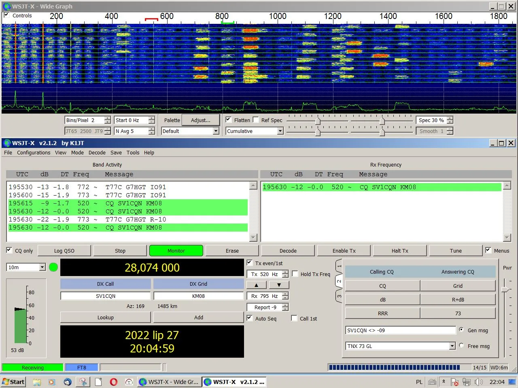Open the Mode menu
518x388 pixels.
pos(77,153)
